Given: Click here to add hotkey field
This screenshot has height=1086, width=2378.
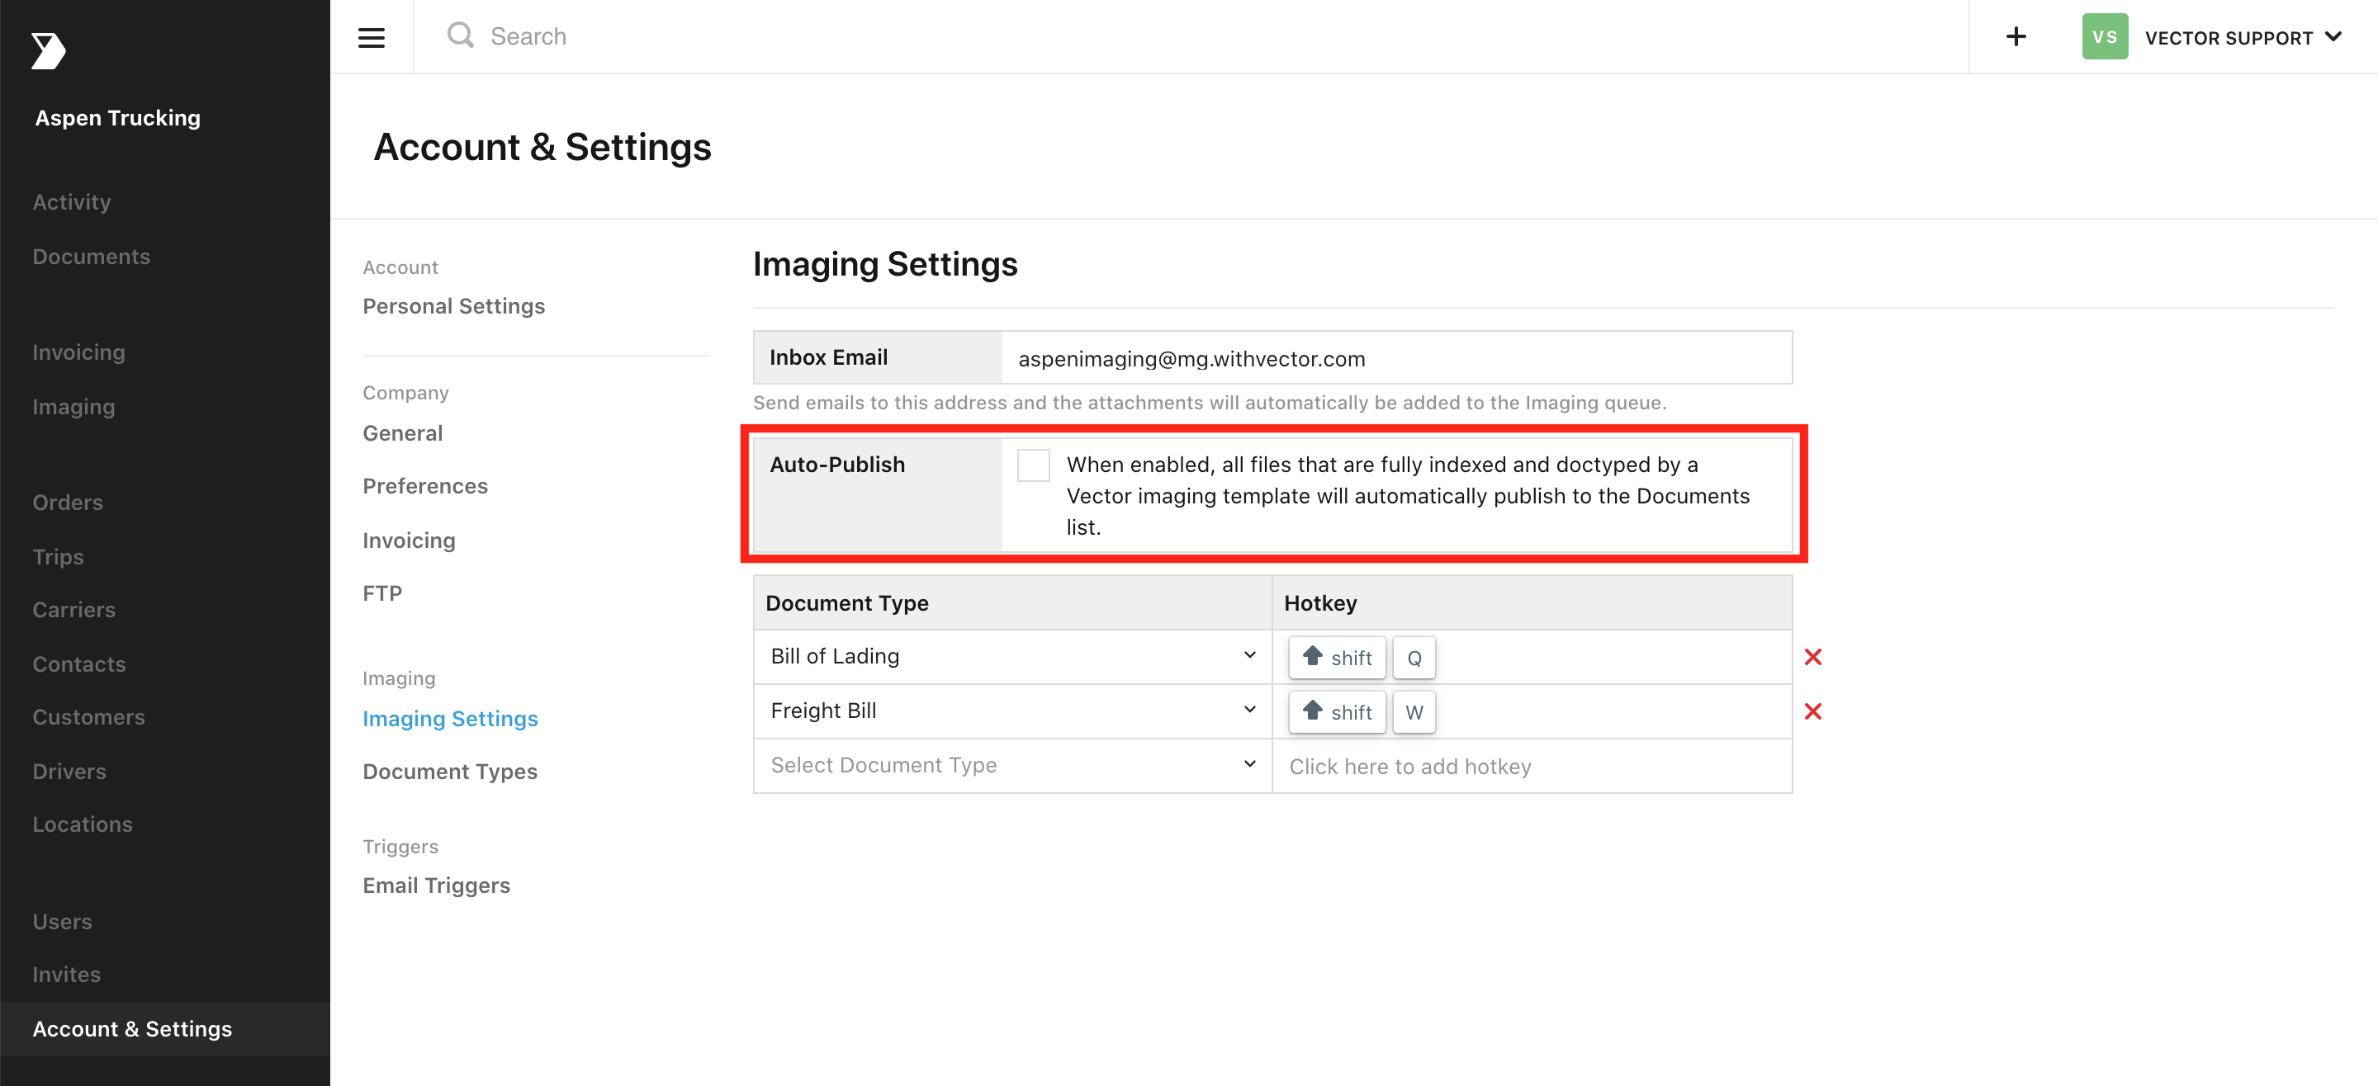Looking at the screenshot, I should 1532,766.
